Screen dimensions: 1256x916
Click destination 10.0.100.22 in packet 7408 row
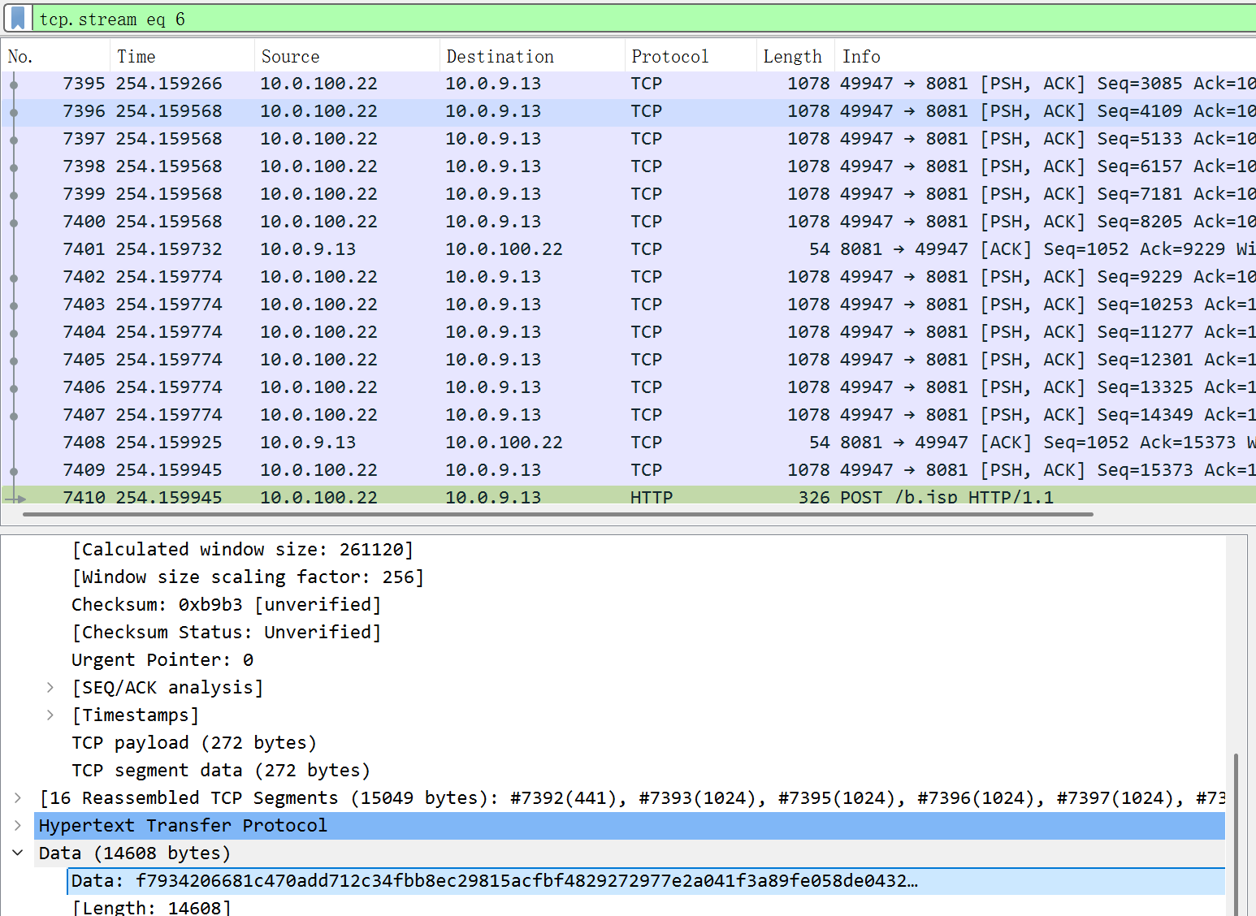coord(504,443)
